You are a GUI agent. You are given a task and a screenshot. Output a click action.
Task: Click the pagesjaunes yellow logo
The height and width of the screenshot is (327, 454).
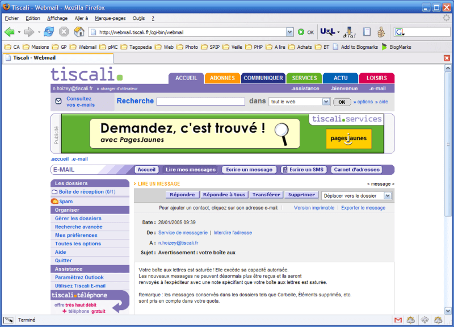[348, 139]
